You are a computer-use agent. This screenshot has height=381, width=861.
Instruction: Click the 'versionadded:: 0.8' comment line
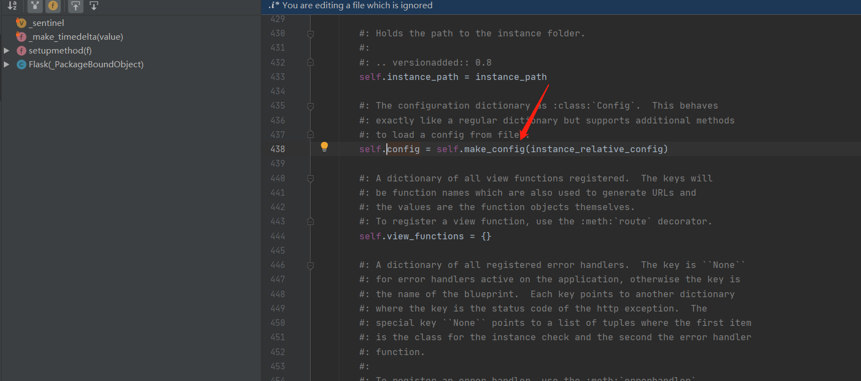425,62
